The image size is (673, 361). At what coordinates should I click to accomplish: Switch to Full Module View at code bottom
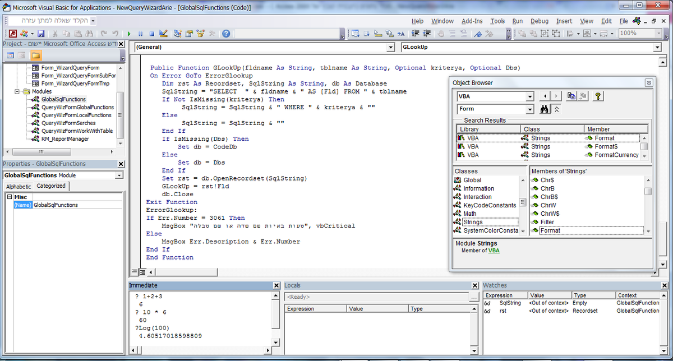point(142,272)
